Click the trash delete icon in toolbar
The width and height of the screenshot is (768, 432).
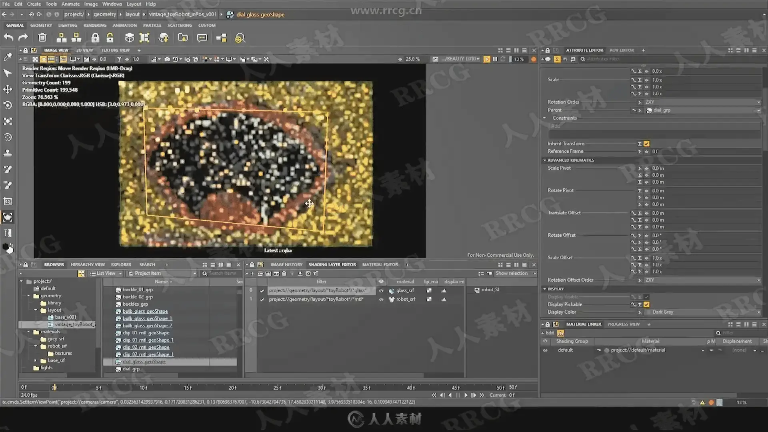(42, 38)
